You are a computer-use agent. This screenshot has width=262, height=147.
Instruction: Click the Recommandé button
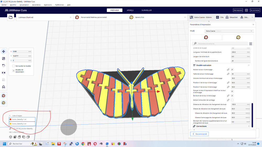(199, 134)
